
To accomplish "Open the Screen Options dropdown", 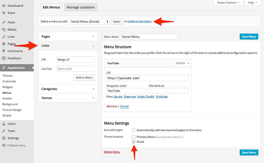I will click(x=228, y=3).
